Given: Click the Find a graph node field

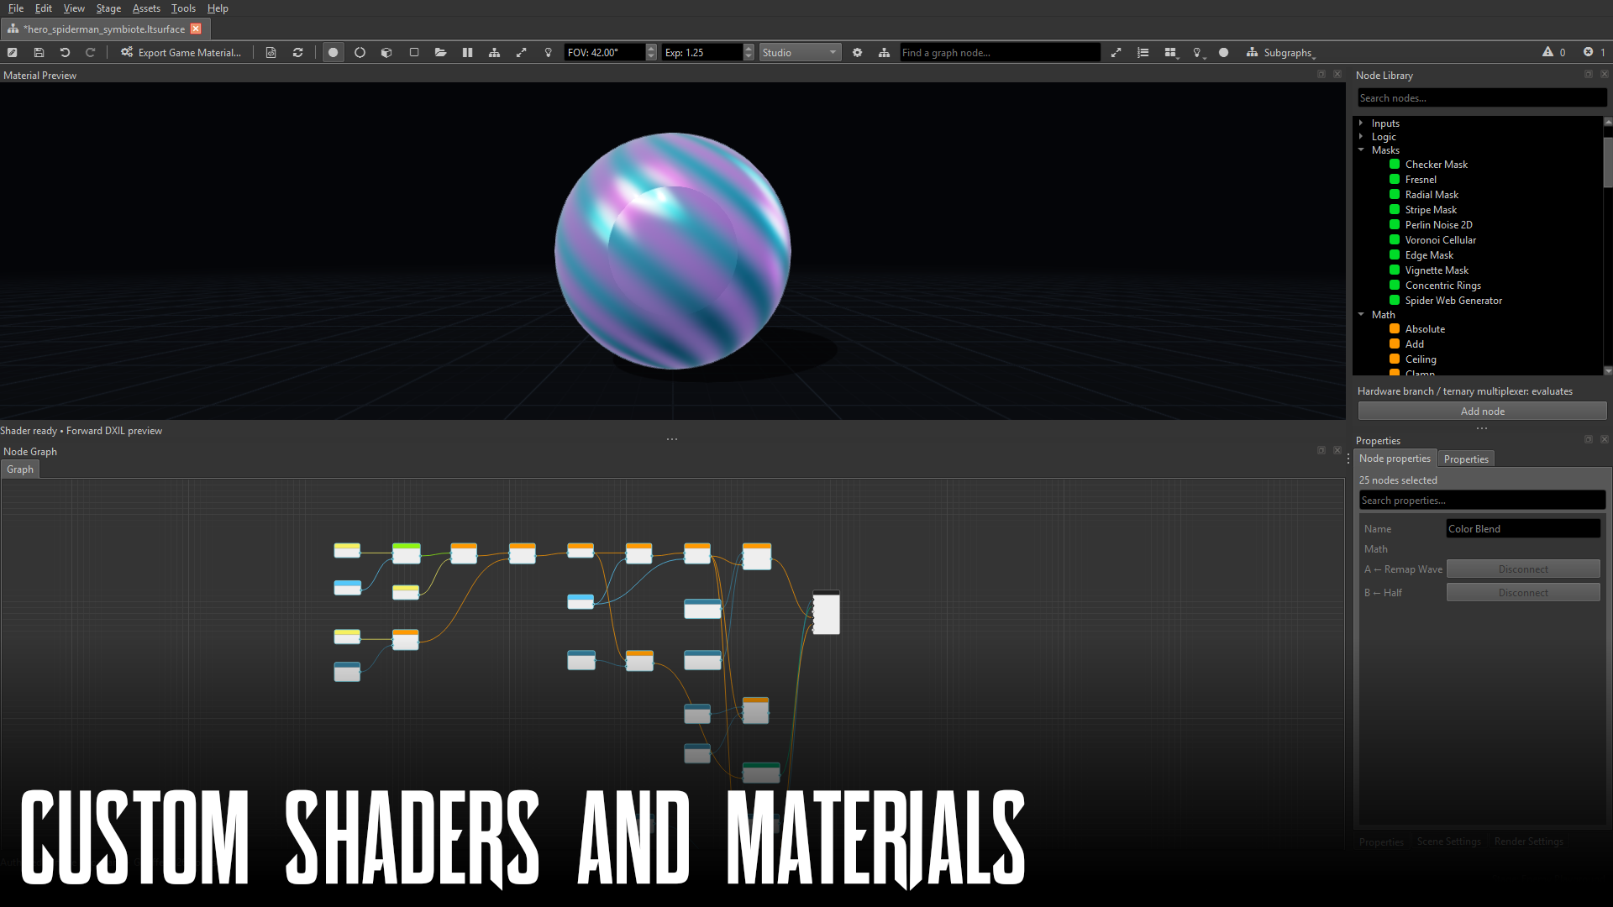Looking at the screenshot, I should [x=1000, y=52].
